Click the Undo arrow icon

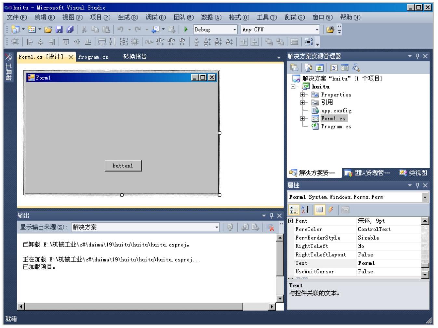[x=121, y=30]
